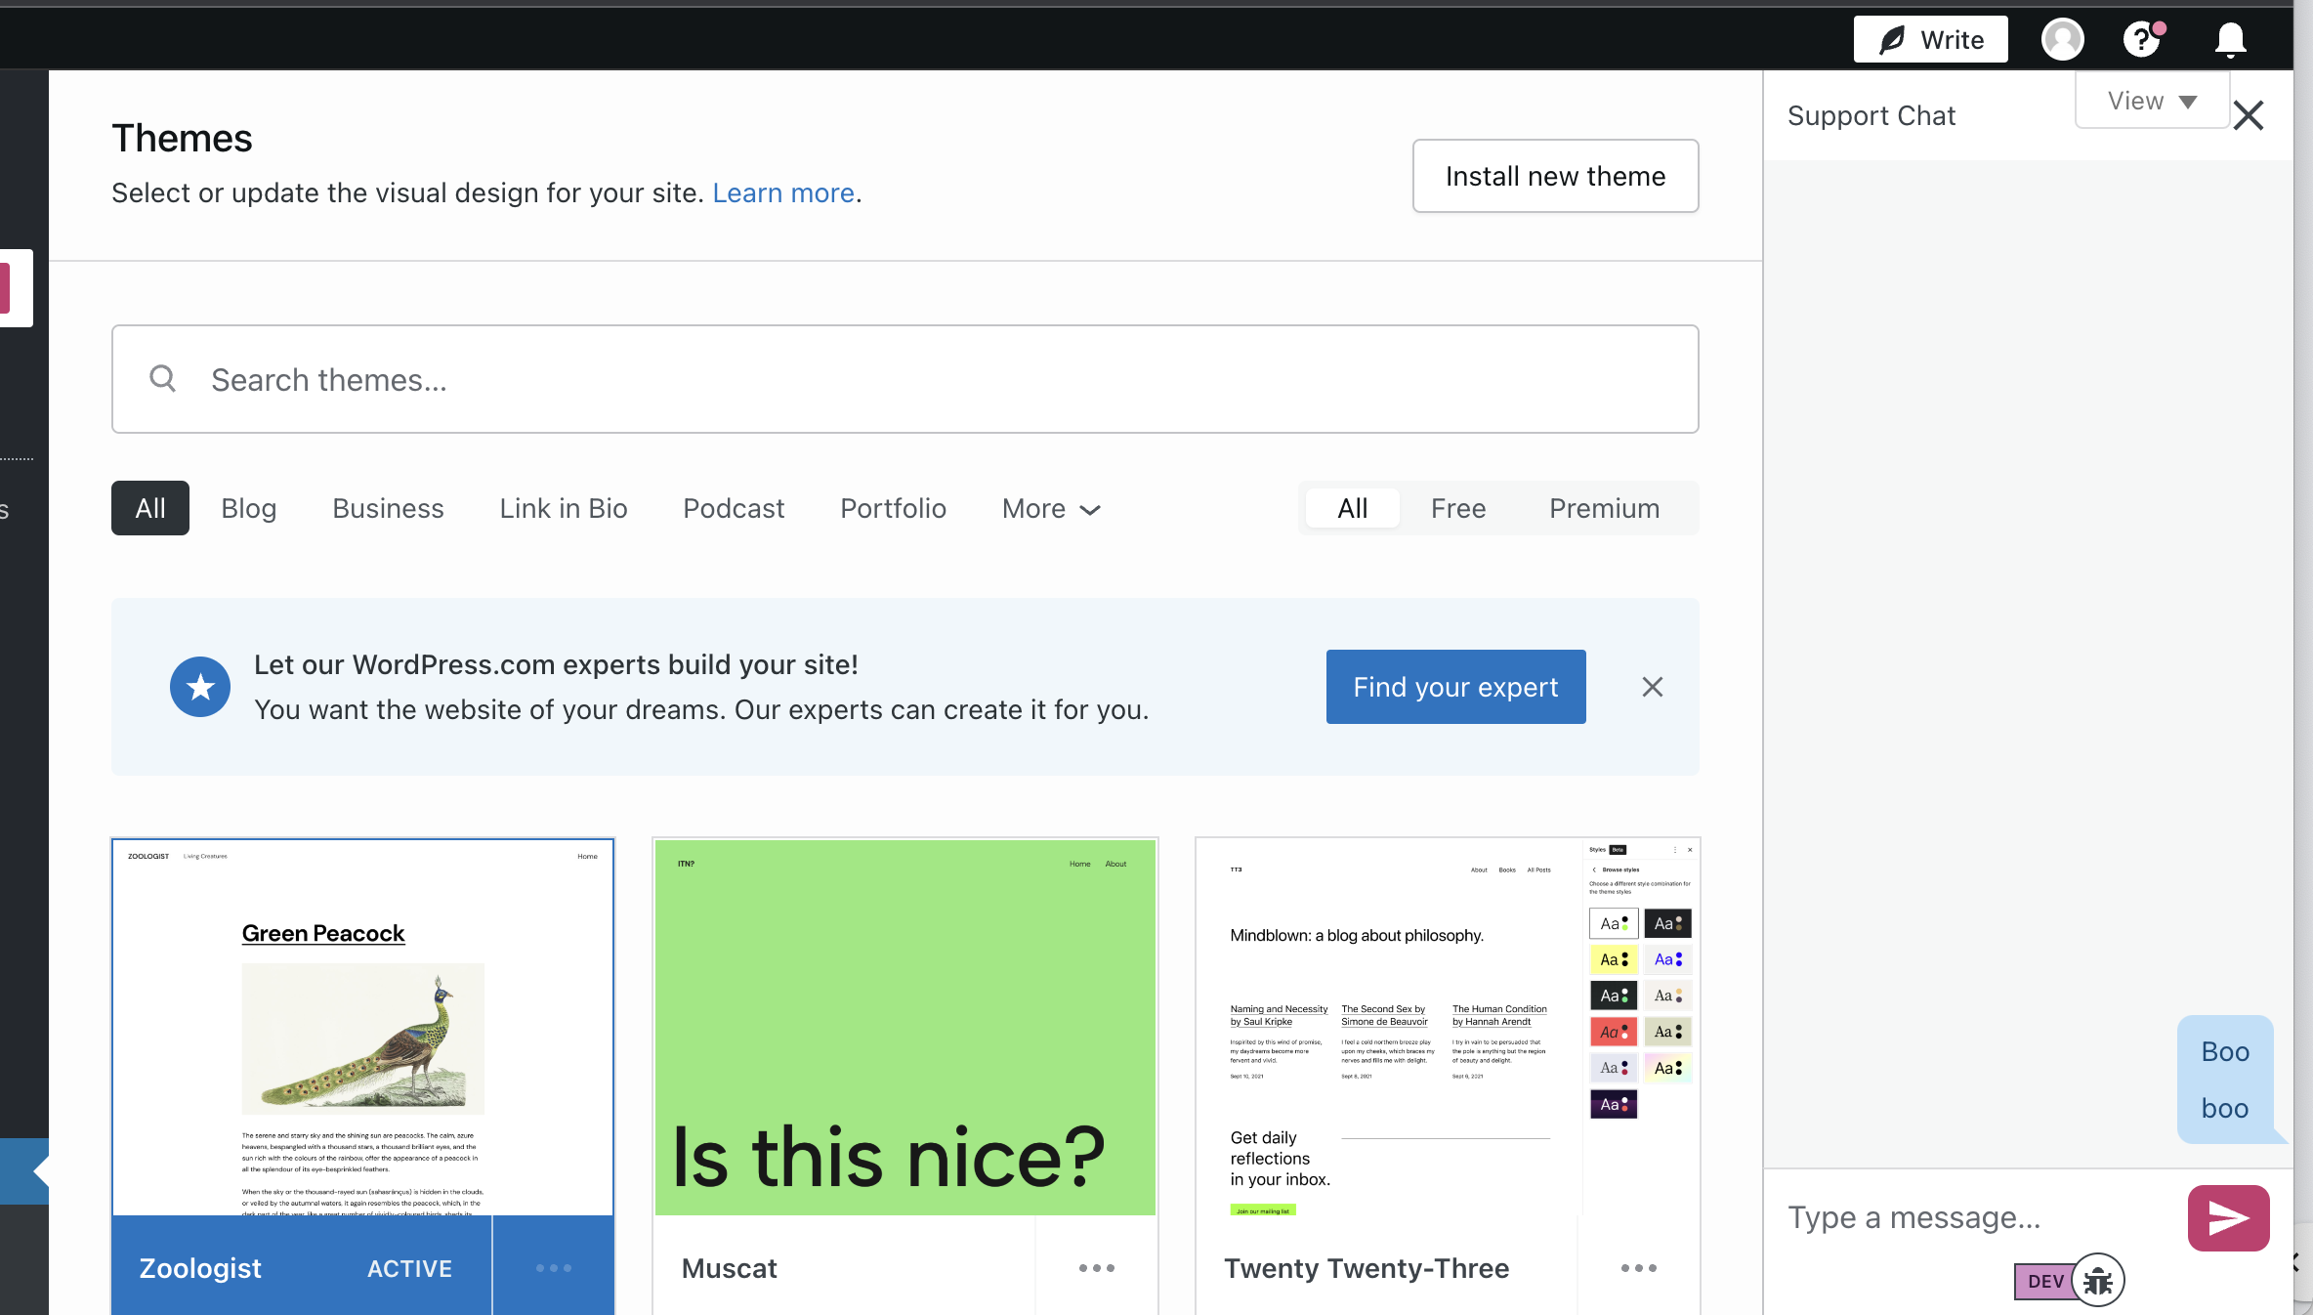The width and height of the screenshot is (2313, 1315).
Task: Click the Find your expert button
Action: pyautogui.click(x=1454, y=687)
